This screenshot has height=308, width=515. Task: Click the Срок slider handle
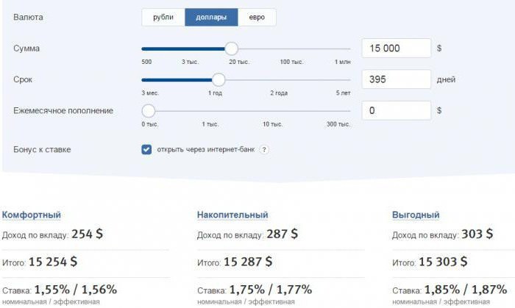click(218, 79)
